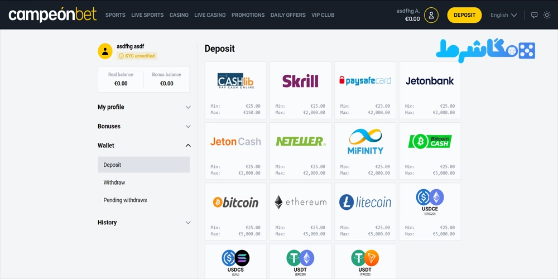The height and width of the screenshot is (279, 558).
Task: Open the CASINO nav item
Action: pos(179,15)
